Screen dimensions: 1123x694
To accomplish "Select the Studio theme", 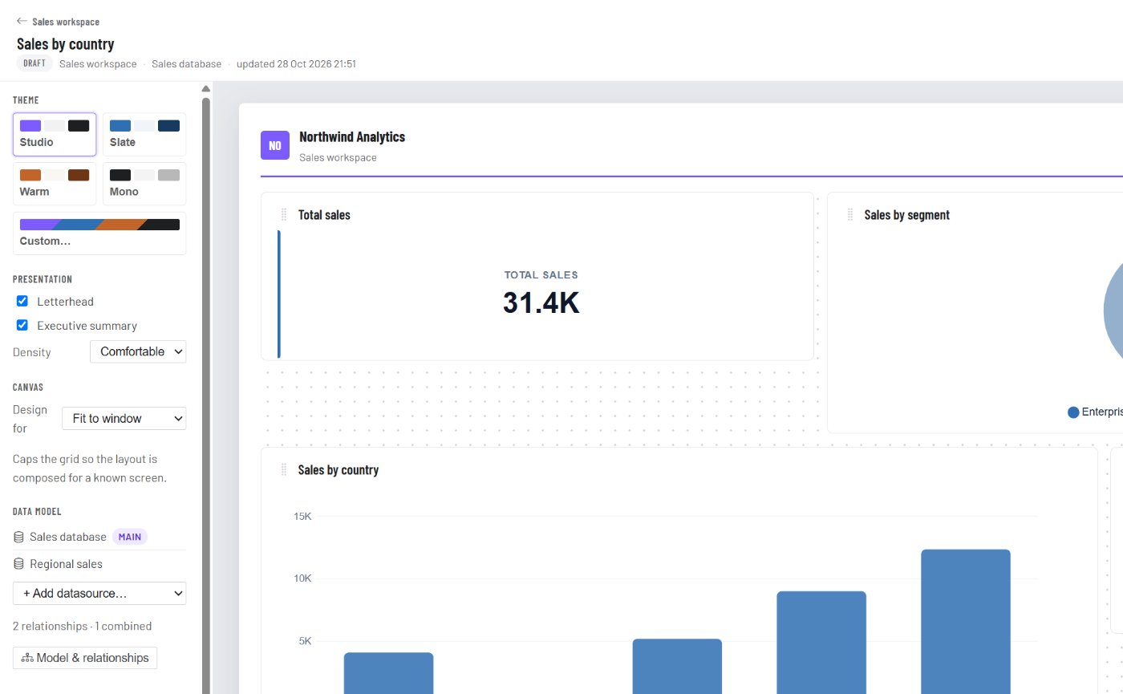I will (55, 134).
